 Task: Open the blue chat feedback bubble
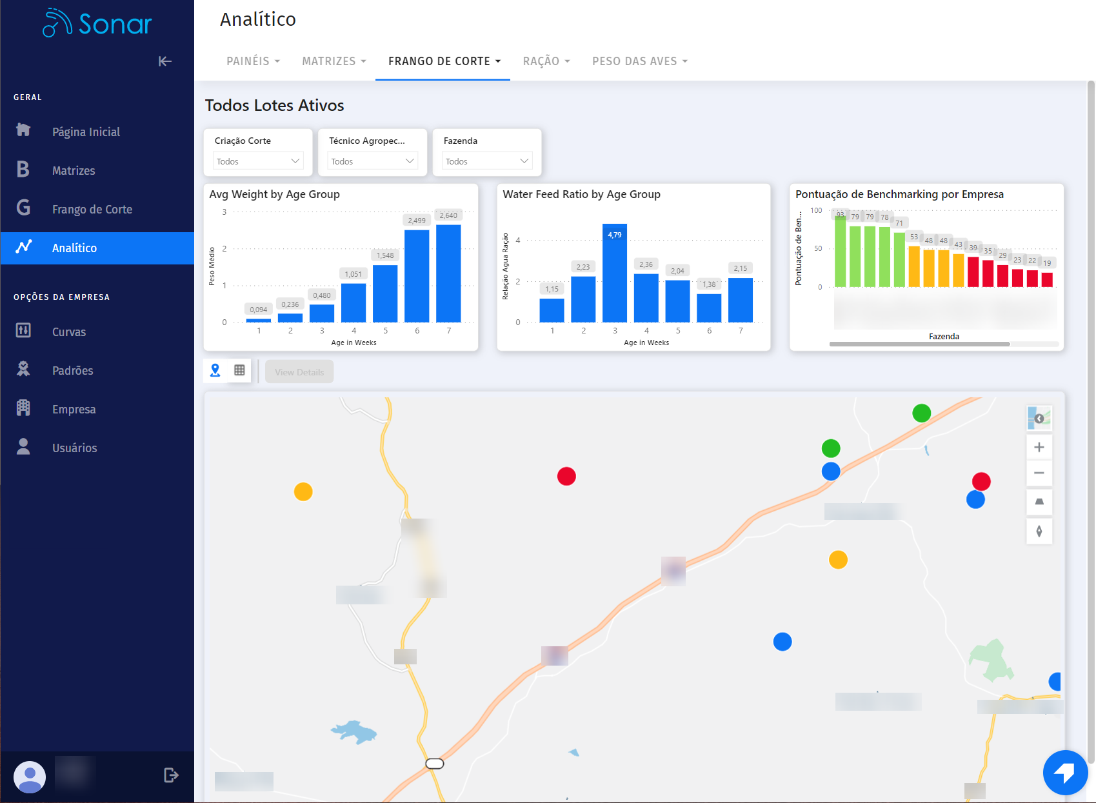[1065, 772]
